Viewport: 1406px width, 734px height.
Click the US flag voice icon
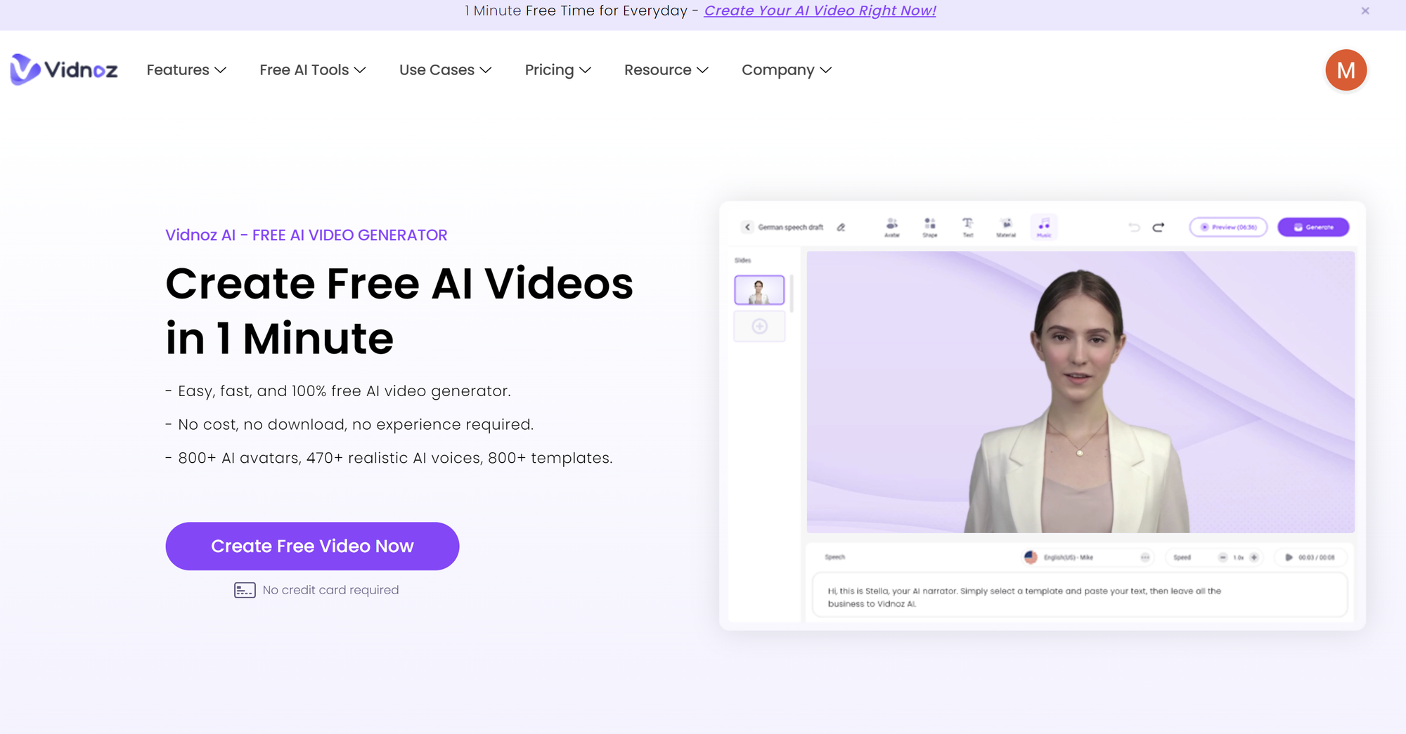(1031, 557)
